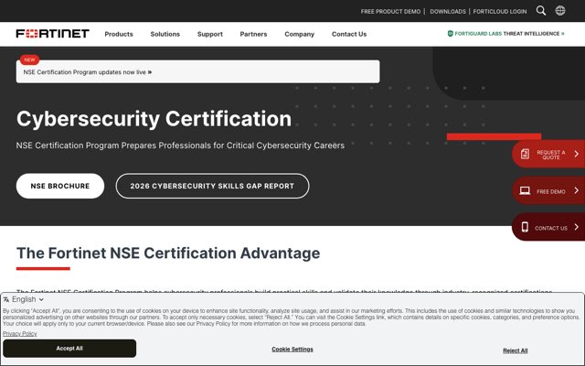
Task: Open Cookie Settings
Action: [x=292, y=350]
